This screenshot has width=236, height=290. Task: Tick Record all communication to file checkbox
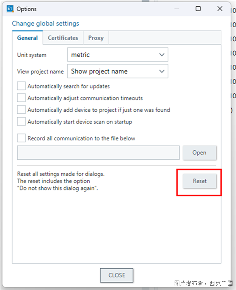coord(21,138)
